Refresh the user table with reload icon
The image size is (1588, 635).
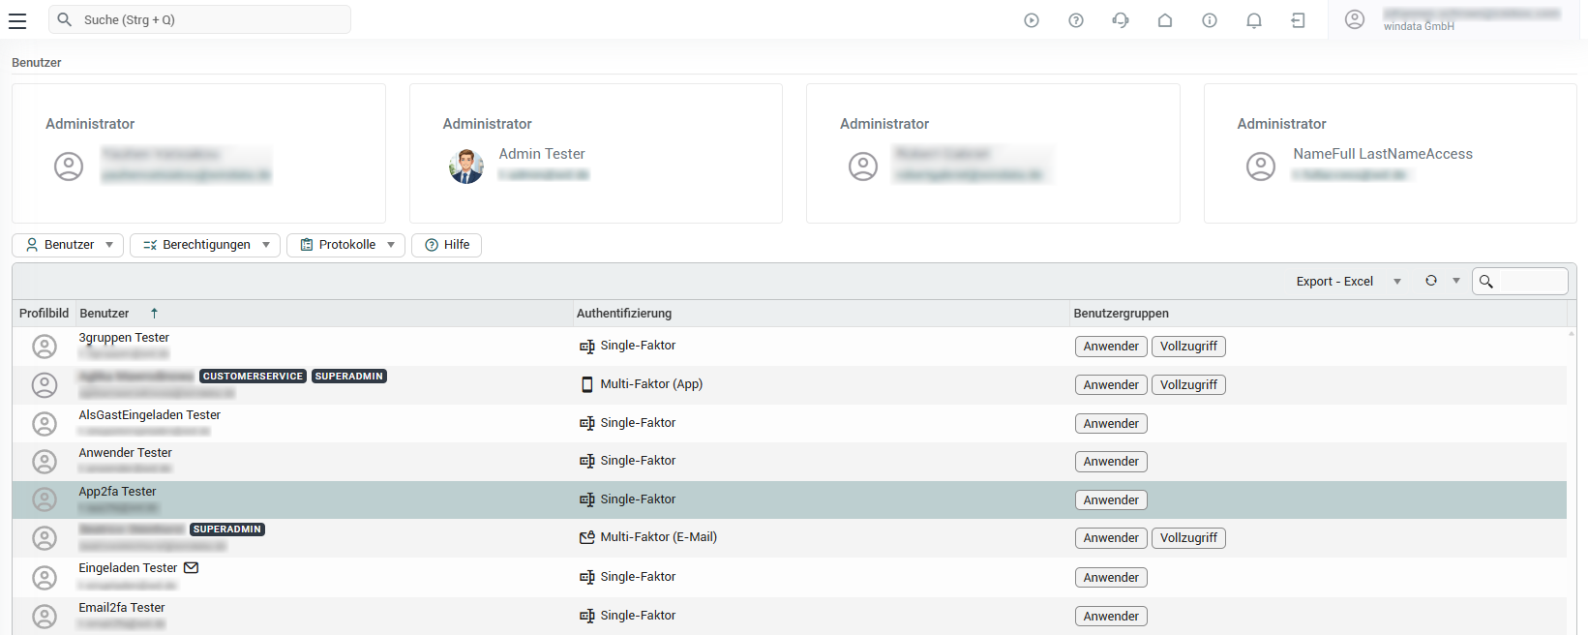tap(1431, 281)
